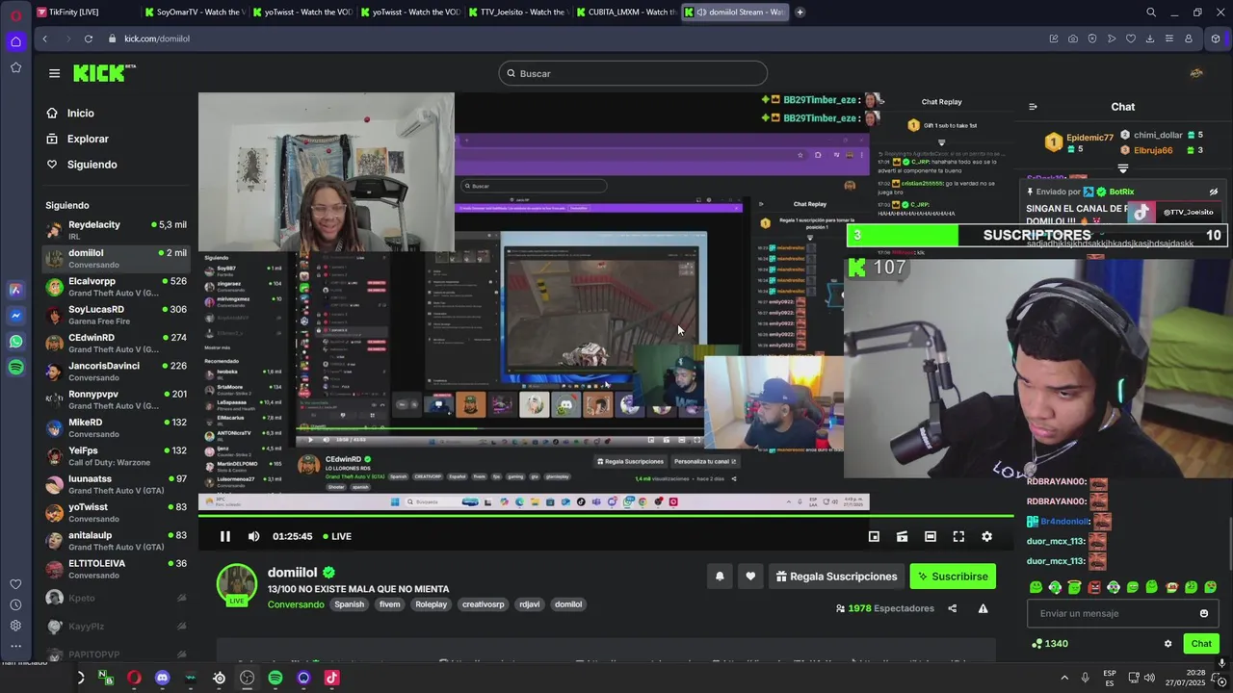Toggle picture-in-picture mode on the player
Image resolution: width=1233 pixels, height=693 pixels.
pos(874,536)
